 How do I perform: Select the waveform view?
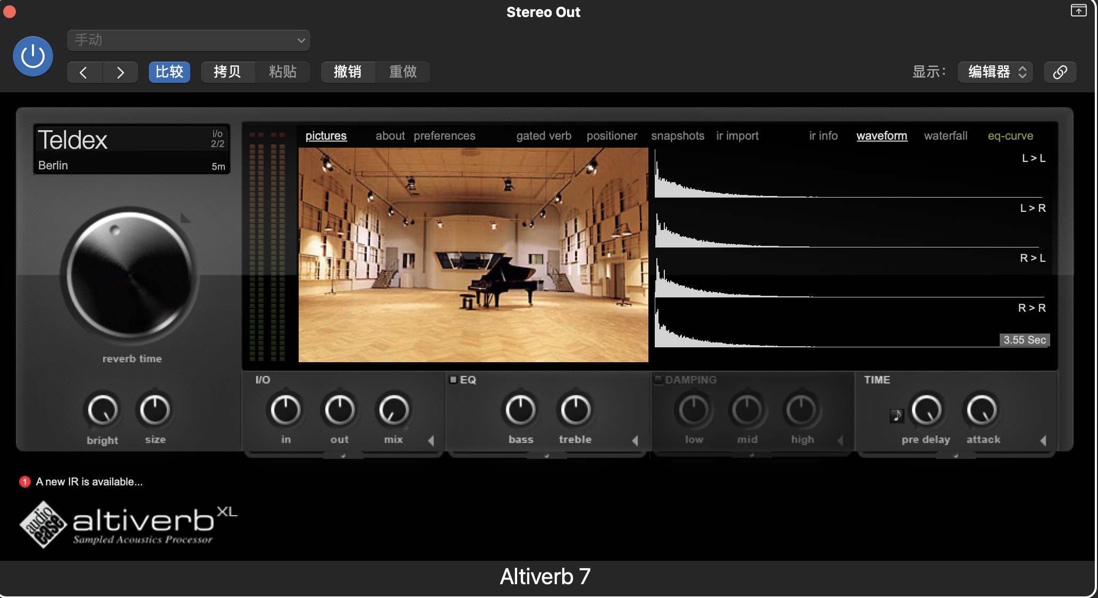coord(882,136)
